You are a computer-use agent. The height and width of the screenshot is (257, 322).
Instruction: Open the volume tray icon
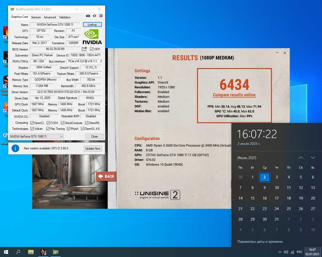[286, 252]
